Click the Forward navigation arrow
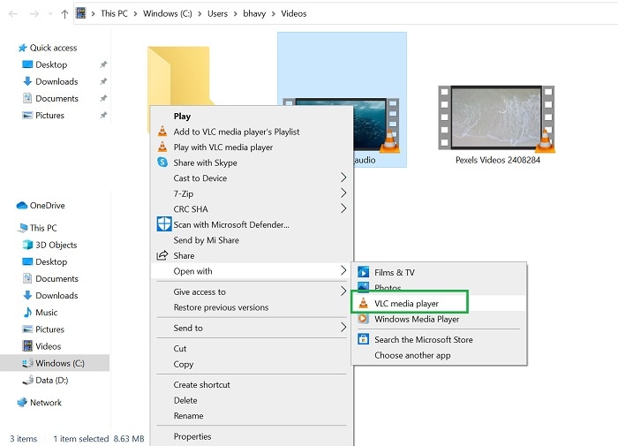This screenshot has height=446, width=618. [x=34, y=14]
